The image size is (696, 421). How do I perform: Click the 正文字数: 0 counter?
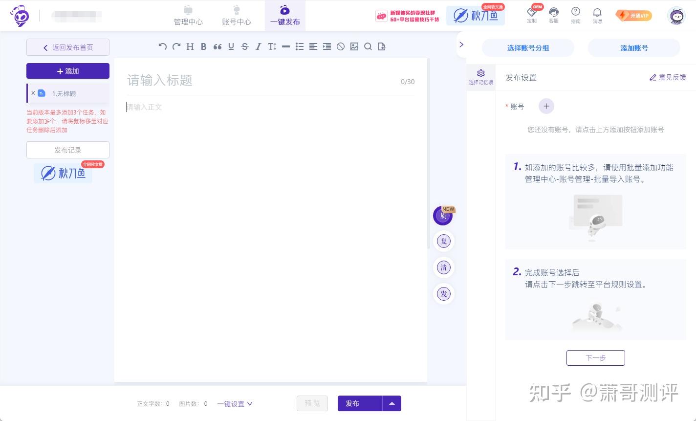point(153,404)
